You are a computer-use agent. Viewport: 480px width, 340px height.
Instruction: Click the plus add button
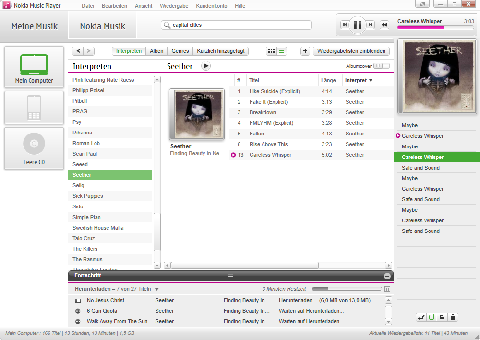point(305,51)
